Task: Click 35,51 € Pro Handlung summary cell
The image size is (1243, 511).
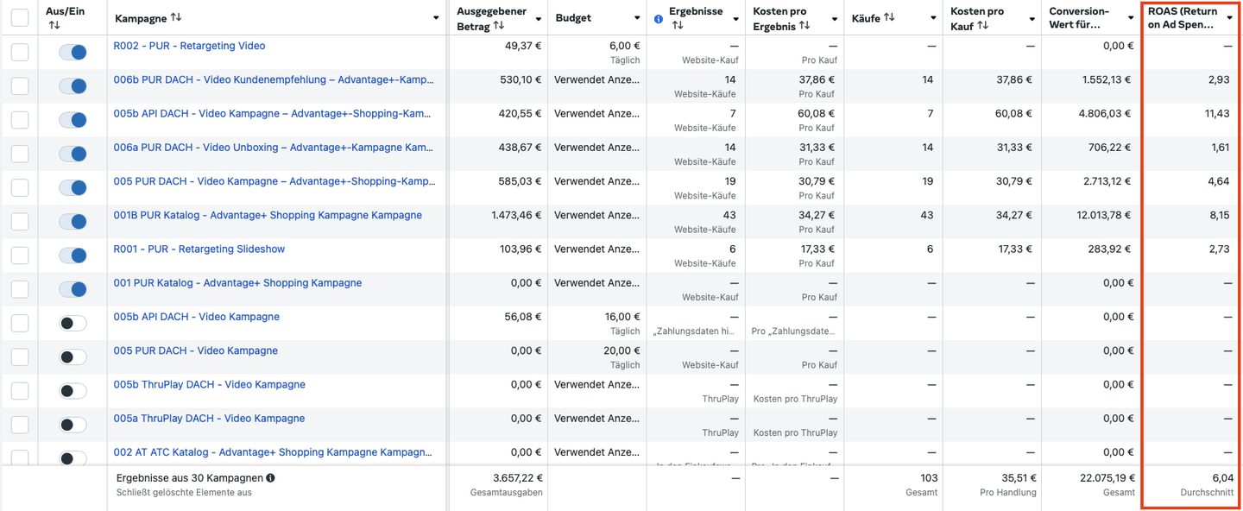Action: [x=1007, y=484]
